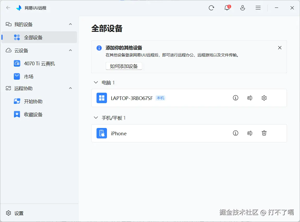Collapse the 手机/平板 1 device group

pos(96,118)
